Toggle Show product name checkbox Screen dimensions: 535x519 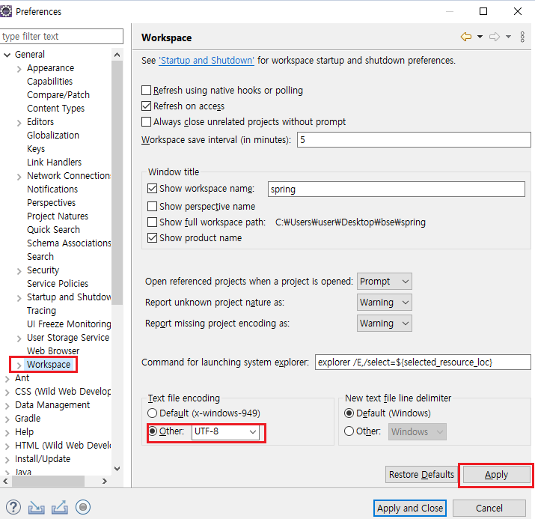[x=152, y=237]
